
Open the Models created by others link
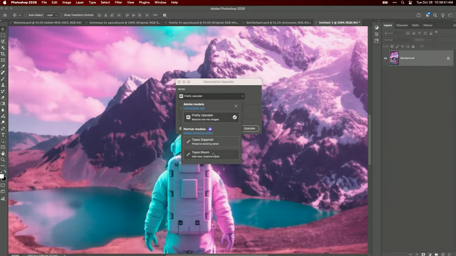pos(198,133)
